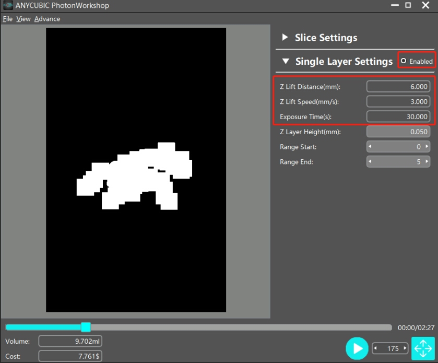Click the Z Lift Speed input field

click(x=398, y=101)
